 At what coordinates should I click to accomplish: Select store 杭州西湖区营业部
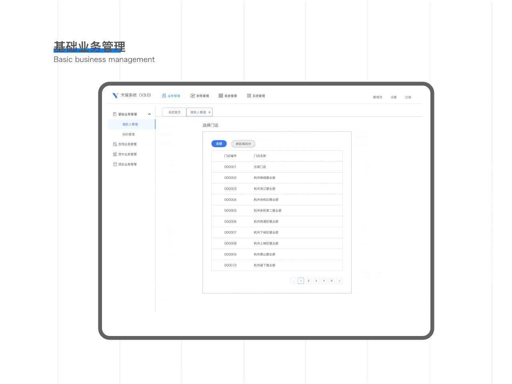tap(266, 222)
